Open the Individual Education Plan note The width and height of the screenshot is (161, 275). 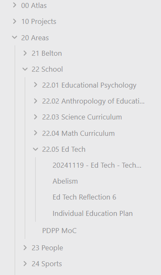tap(93, 213)
